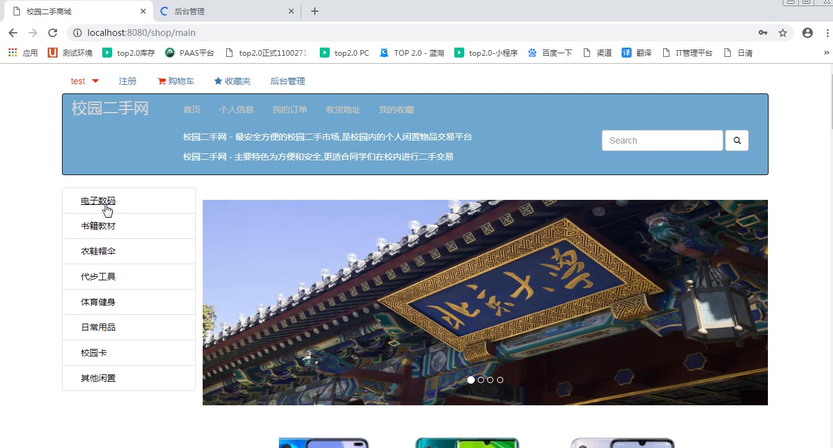Show more bookmarks overflow chevron
Viewport: 833px width, 448px height.
click(x=826, y=53)
